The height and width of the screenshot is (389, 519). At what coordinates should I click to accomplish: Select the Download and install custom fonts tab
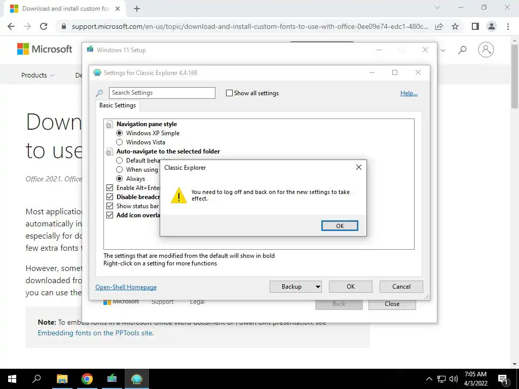click(66, 9)
